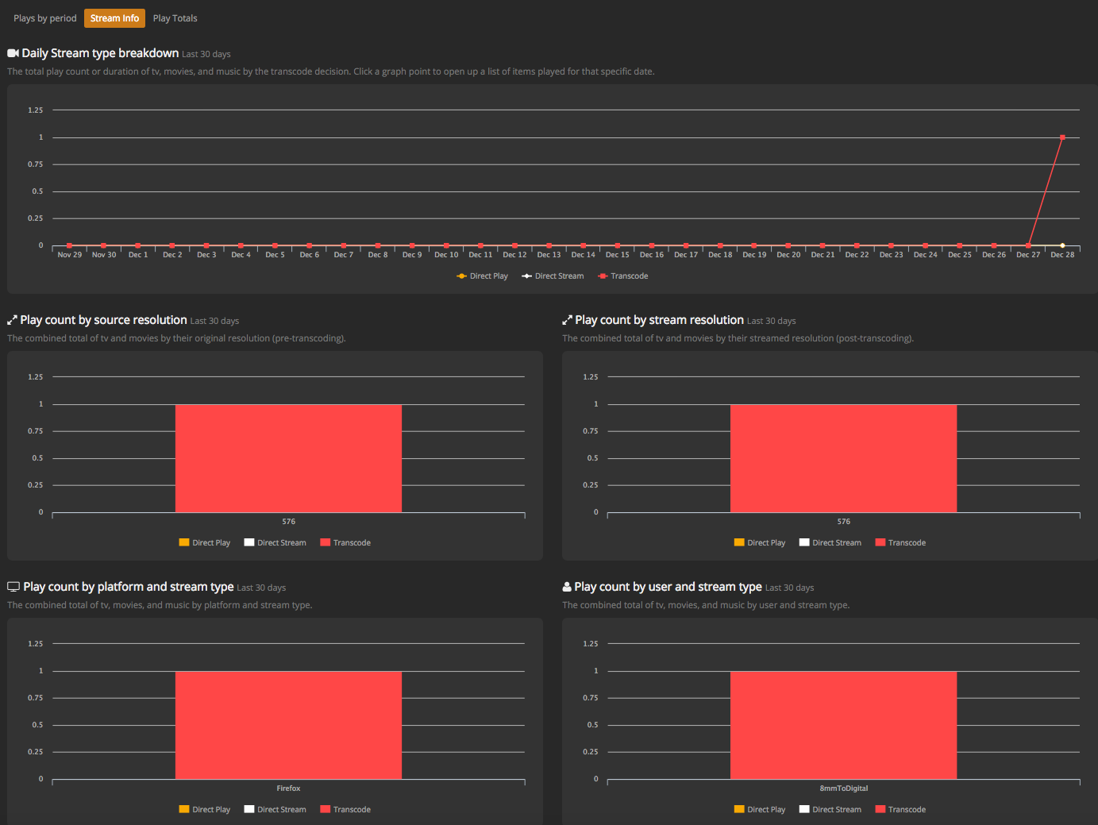Click the expand-arrows icon beside source resolution heading
The width and height of the screenshot is (1098, 825).
pyautogui.click(x=12, y=320)
